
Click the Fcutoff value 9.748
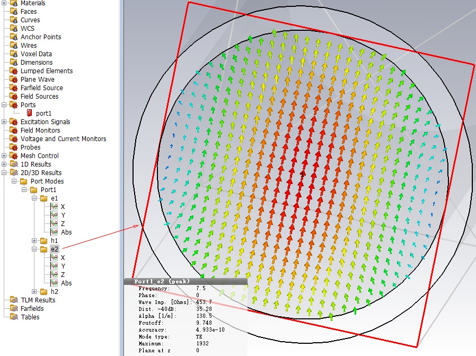(204, 323)
